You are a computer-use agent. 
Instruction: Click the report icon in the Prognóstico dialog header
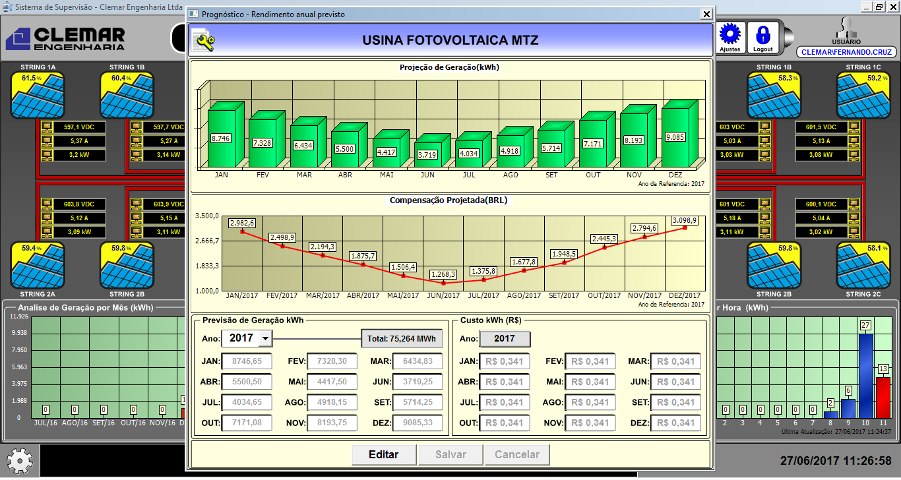[x=203, y=40]
